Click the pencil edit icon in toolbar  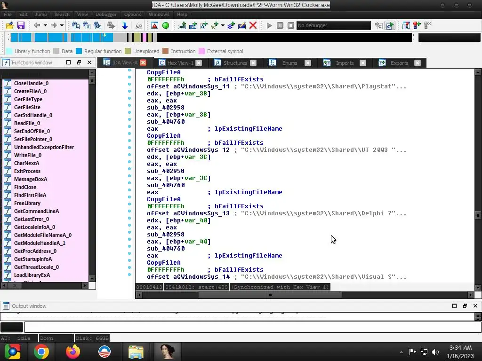[242, 25]
